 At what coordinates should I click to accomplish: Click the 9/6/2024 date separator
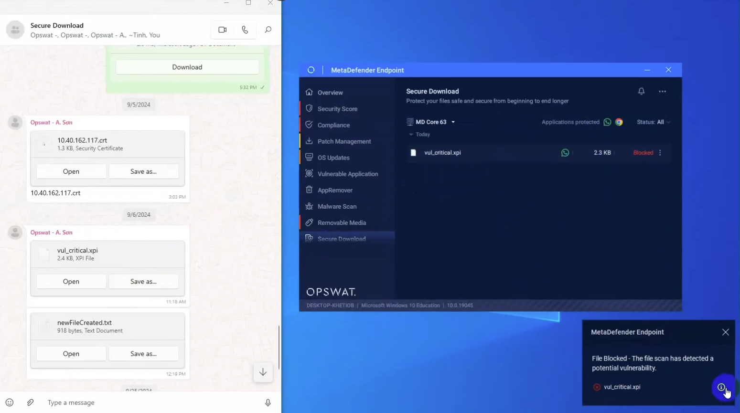(x=139, y=215)
